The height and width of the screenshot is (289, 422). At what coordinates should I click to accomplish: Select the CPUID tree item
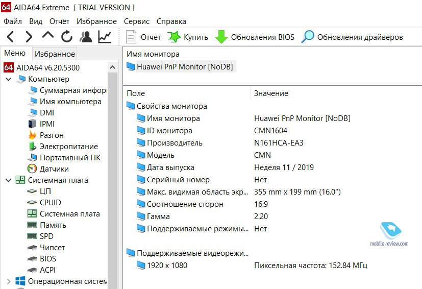pyautogui.click(x=44, y=203)
